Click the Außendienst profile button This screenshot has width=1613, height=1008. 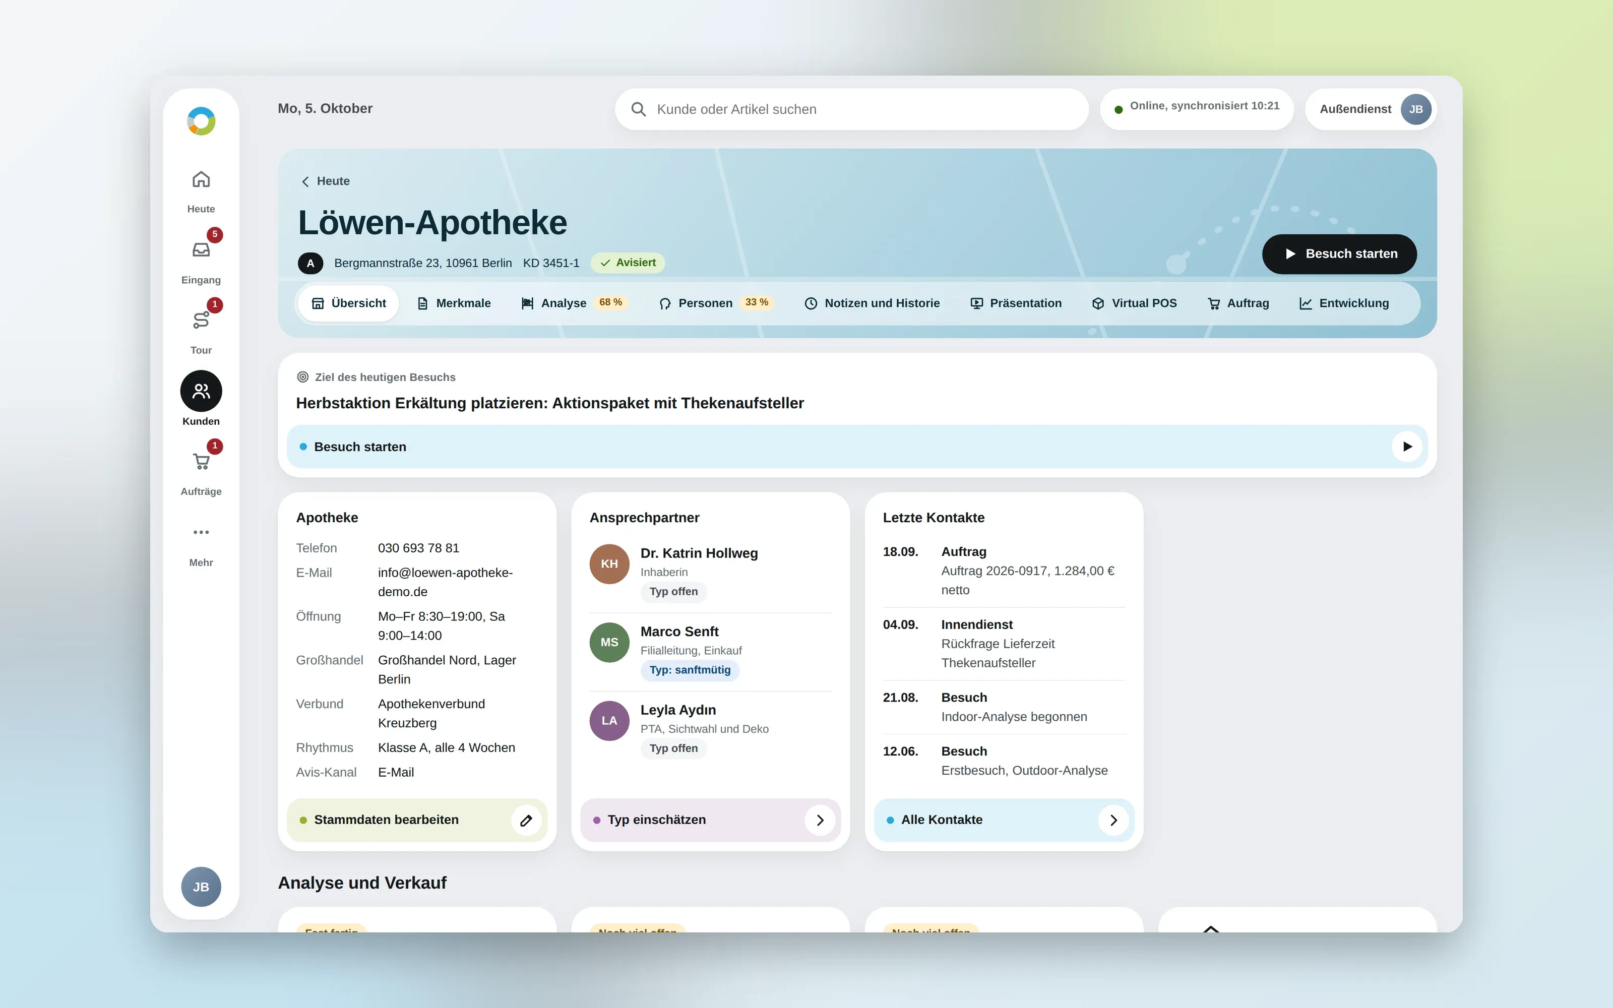pos(1371,109)
